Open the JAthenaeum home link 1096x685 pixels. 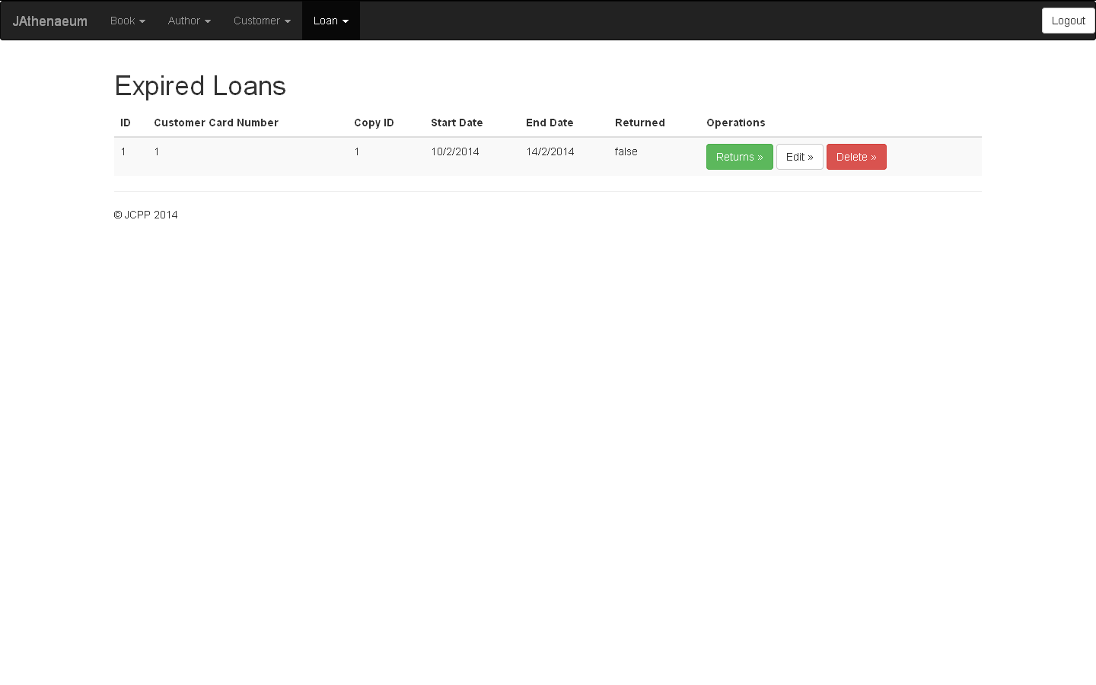pyautogui.click(x=50, y=21)
